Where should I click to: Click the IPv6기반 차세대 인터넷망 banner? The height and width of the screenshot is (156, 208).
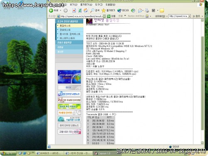pos(69,100)
